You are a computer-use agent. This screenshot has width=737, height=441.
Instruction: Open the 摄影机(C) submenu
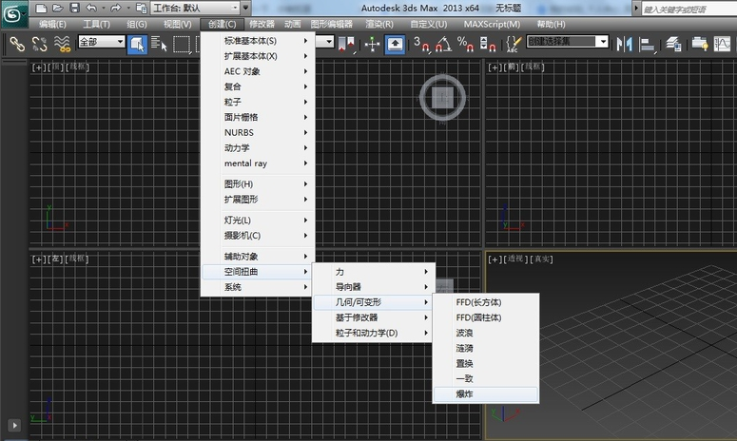[258, 236]
